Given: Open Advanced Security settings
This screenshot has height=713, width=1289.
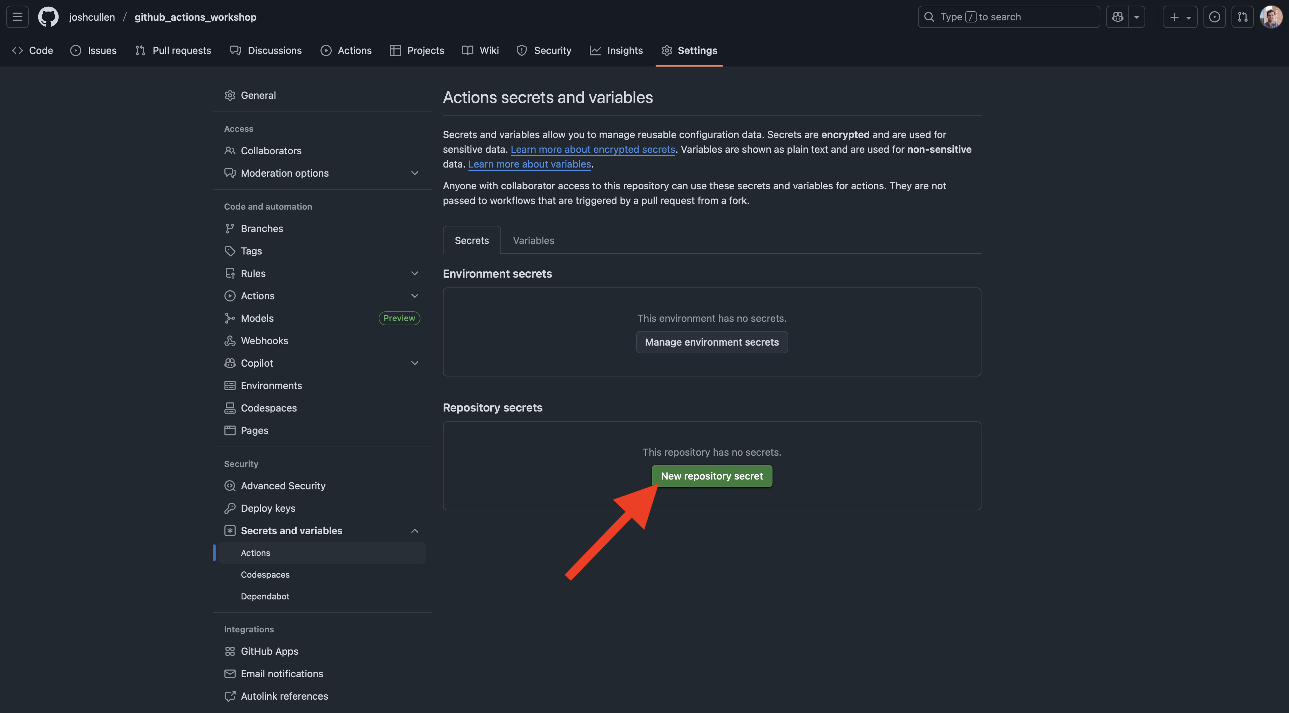Looking at the screenshot, I should pos(283,486).
